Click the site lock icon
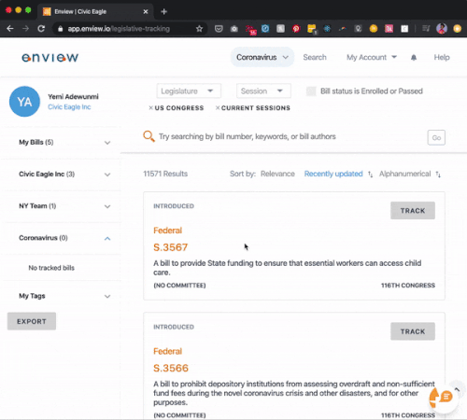The height and width of the screenshot is (420, 467). [x=61, y=29]
